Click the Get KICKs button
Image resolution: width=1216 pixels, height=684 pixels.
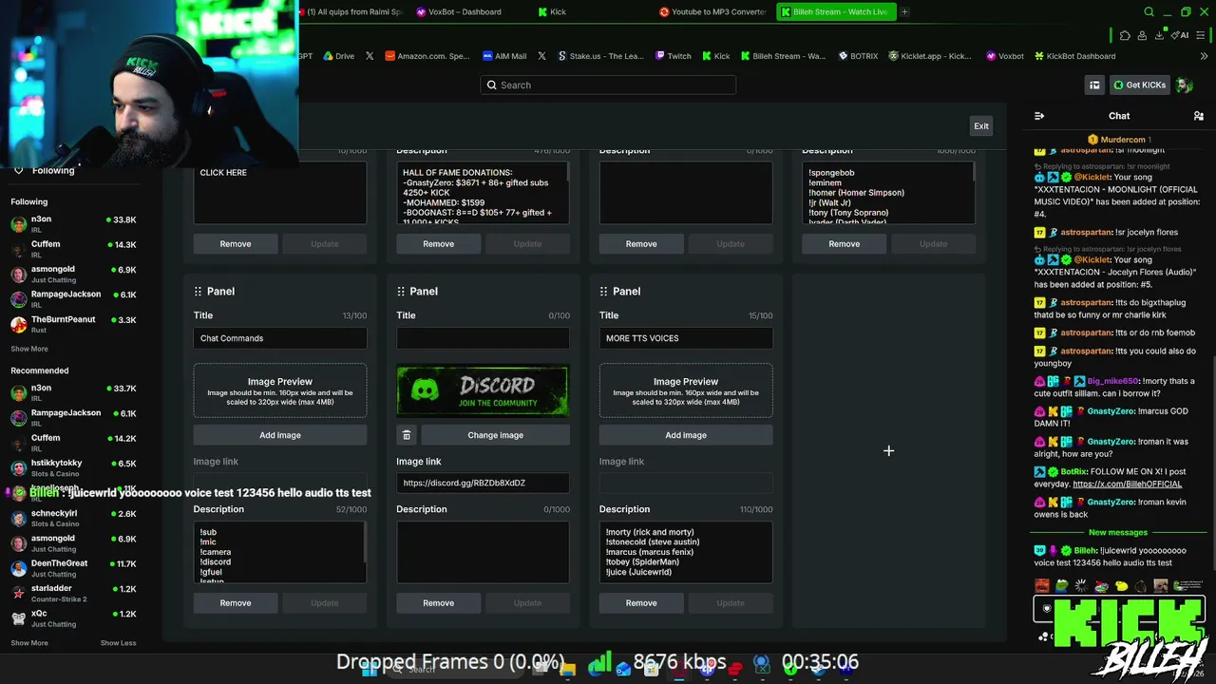tap(1139, 85)
